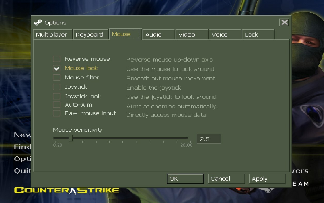Click the Apply button

click(267, 179)
